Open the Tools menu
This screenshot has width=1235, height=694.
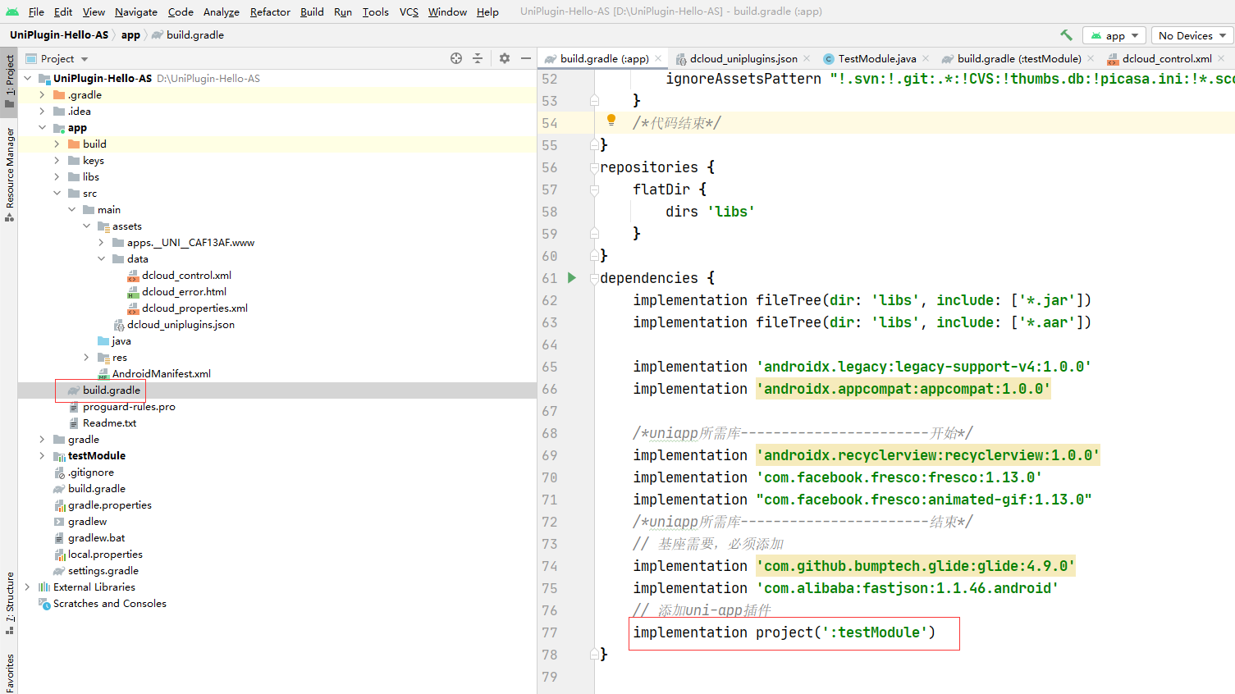376,11
